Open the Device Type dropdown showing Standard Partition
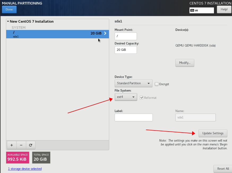Viewport: 232px width, 173px height. click(134, 83)
